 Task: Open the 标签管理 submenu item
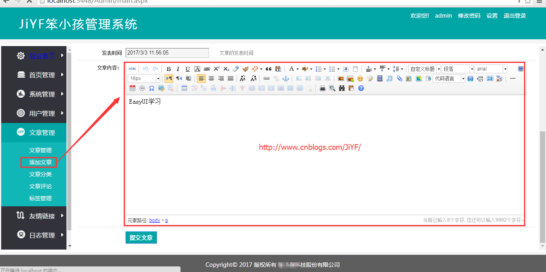[x=40, y=198]
